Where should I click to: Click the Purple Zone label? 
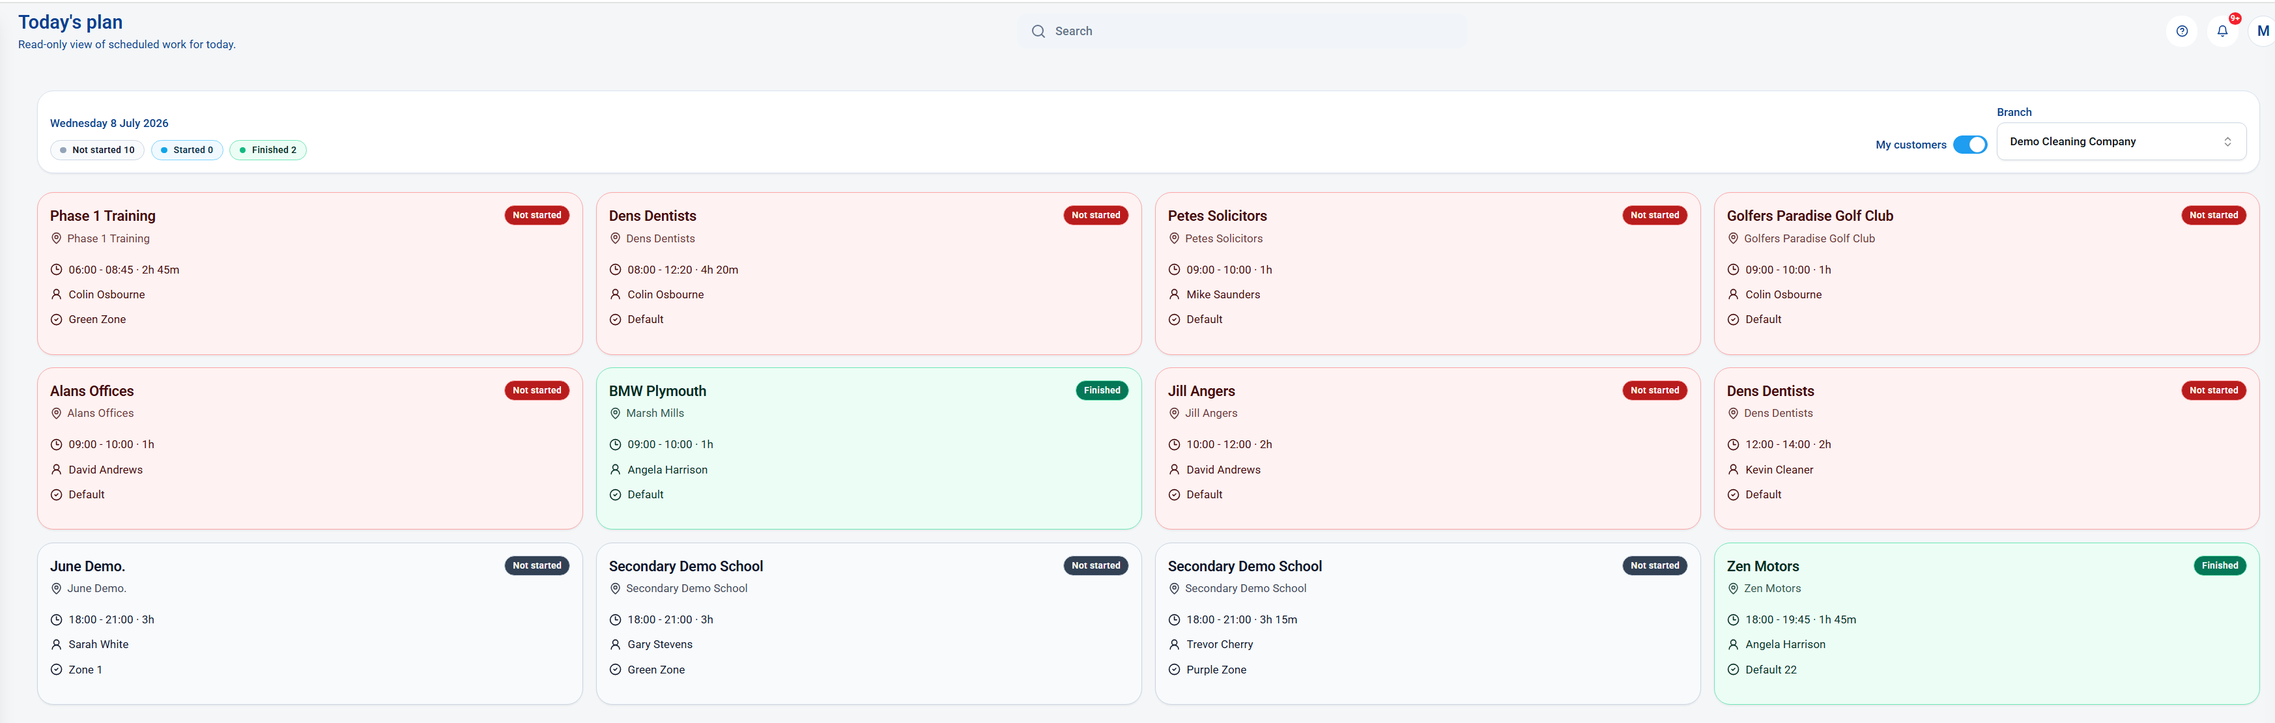(1216, 670)
